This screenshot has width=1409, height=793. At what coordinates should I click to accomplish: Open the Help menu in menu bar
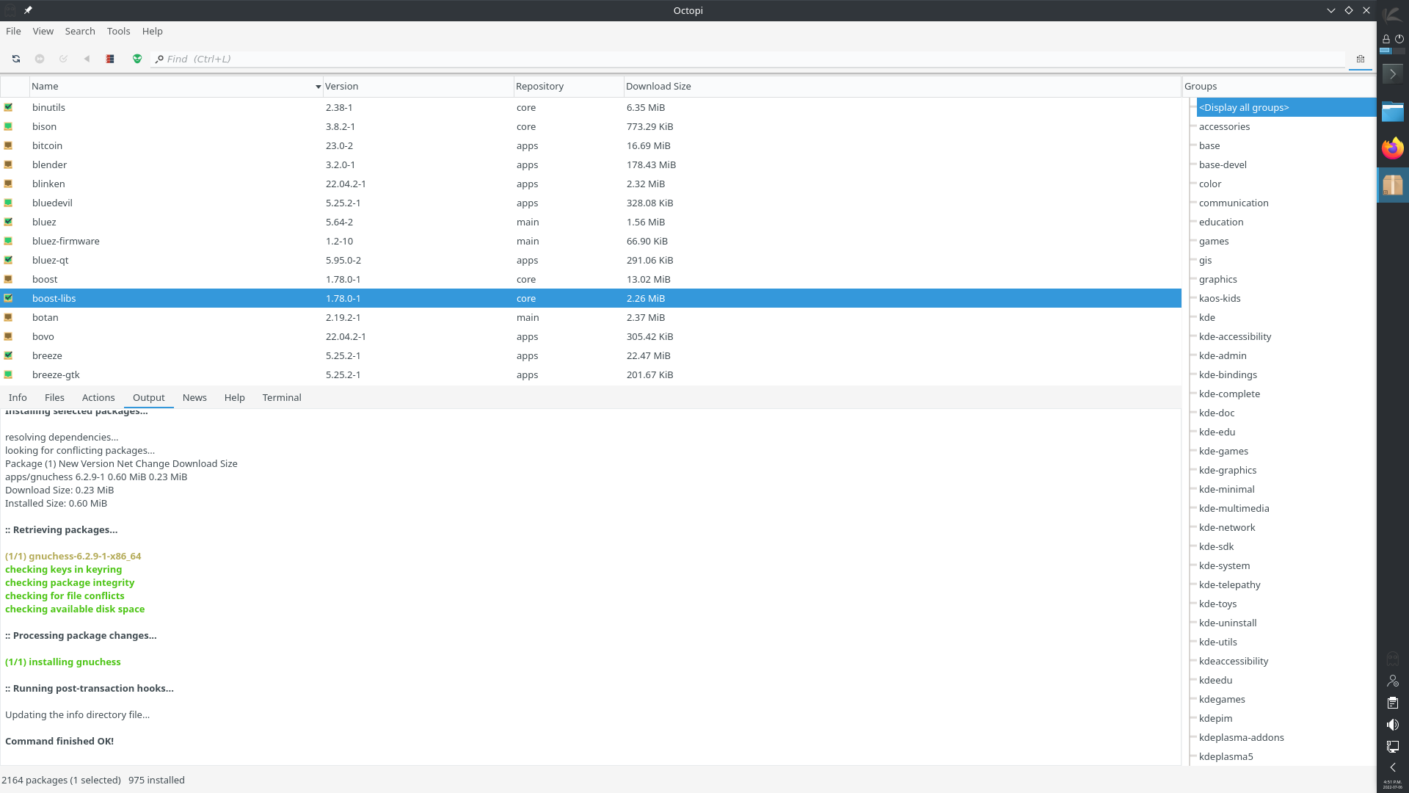[x=152, y=31]
